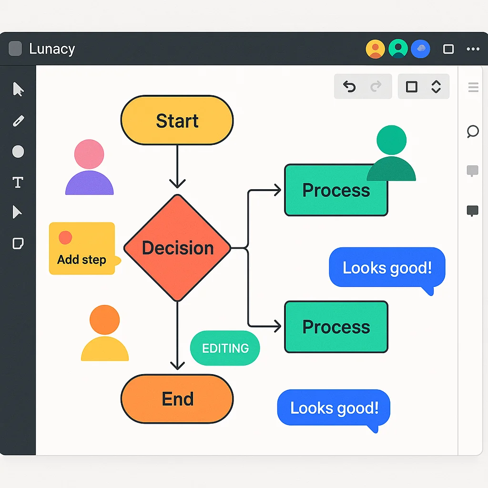Select the Ellipse tool
This screenshot has height=488, width=488.
[x=18, y=152]
